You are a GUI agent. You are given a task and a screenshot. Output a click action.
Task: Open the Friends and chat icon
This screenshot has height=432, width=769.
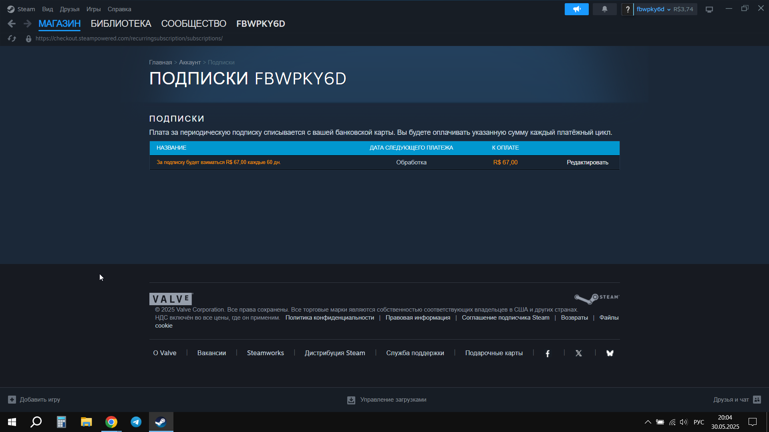coord(757,400)
